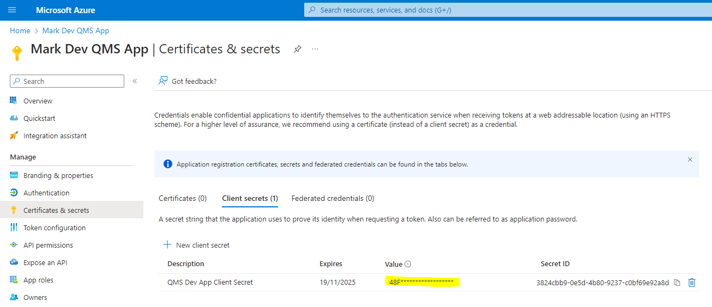Copy the Secret ID to clipboard
This screenshot has width=712, height=307.
coord(677,283)
